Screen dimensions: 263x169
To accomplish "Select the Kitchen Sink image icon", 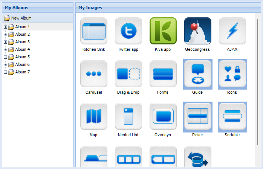I will click(x=94, y=31).
